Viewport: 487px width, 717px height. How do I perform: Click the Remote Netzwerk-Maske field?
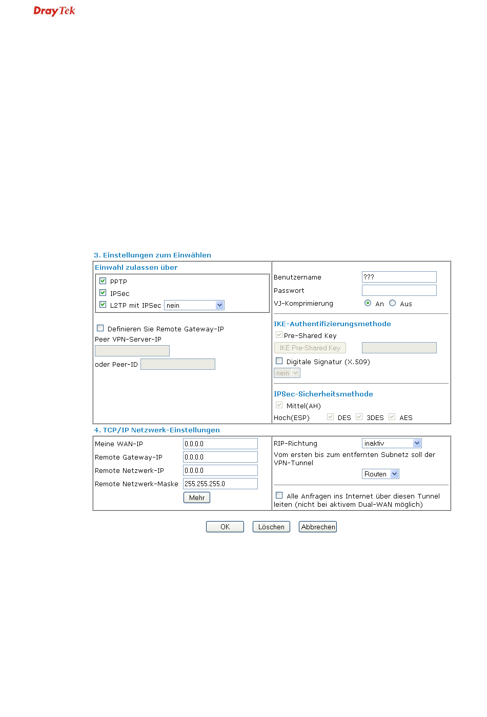pyautogui.click(x=220, y=484)
